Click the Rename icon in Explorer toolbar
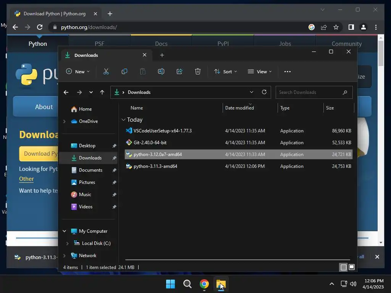391x293 pixels. (x=161, y=71)
